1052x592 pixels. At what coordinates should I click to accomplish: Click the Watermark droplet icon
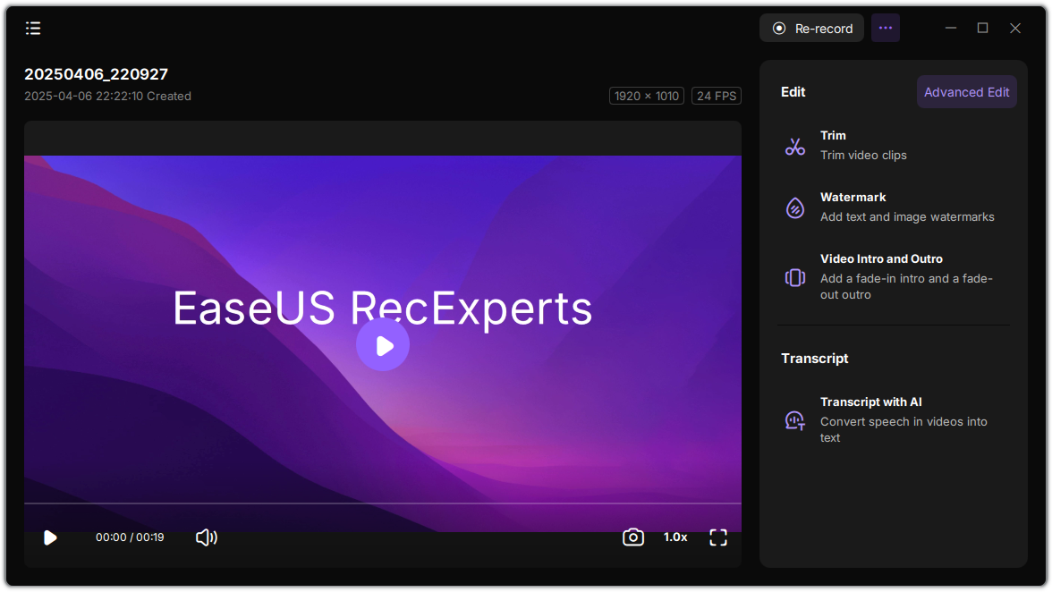coord(795,207)
